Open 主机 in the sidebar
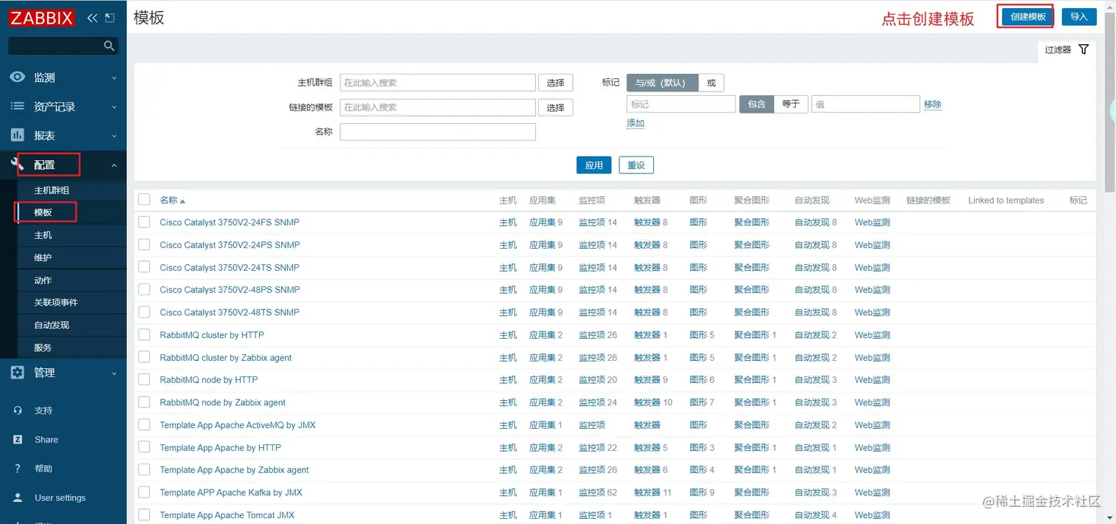This screenshot has height=524, width=1116. click(x=43, y=235)
